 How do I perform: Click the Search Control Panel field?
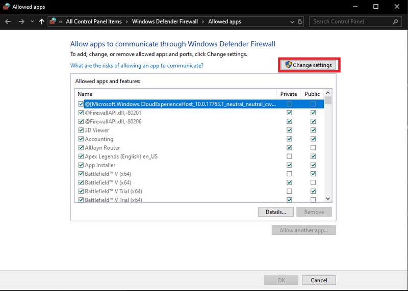pos(351,22)
